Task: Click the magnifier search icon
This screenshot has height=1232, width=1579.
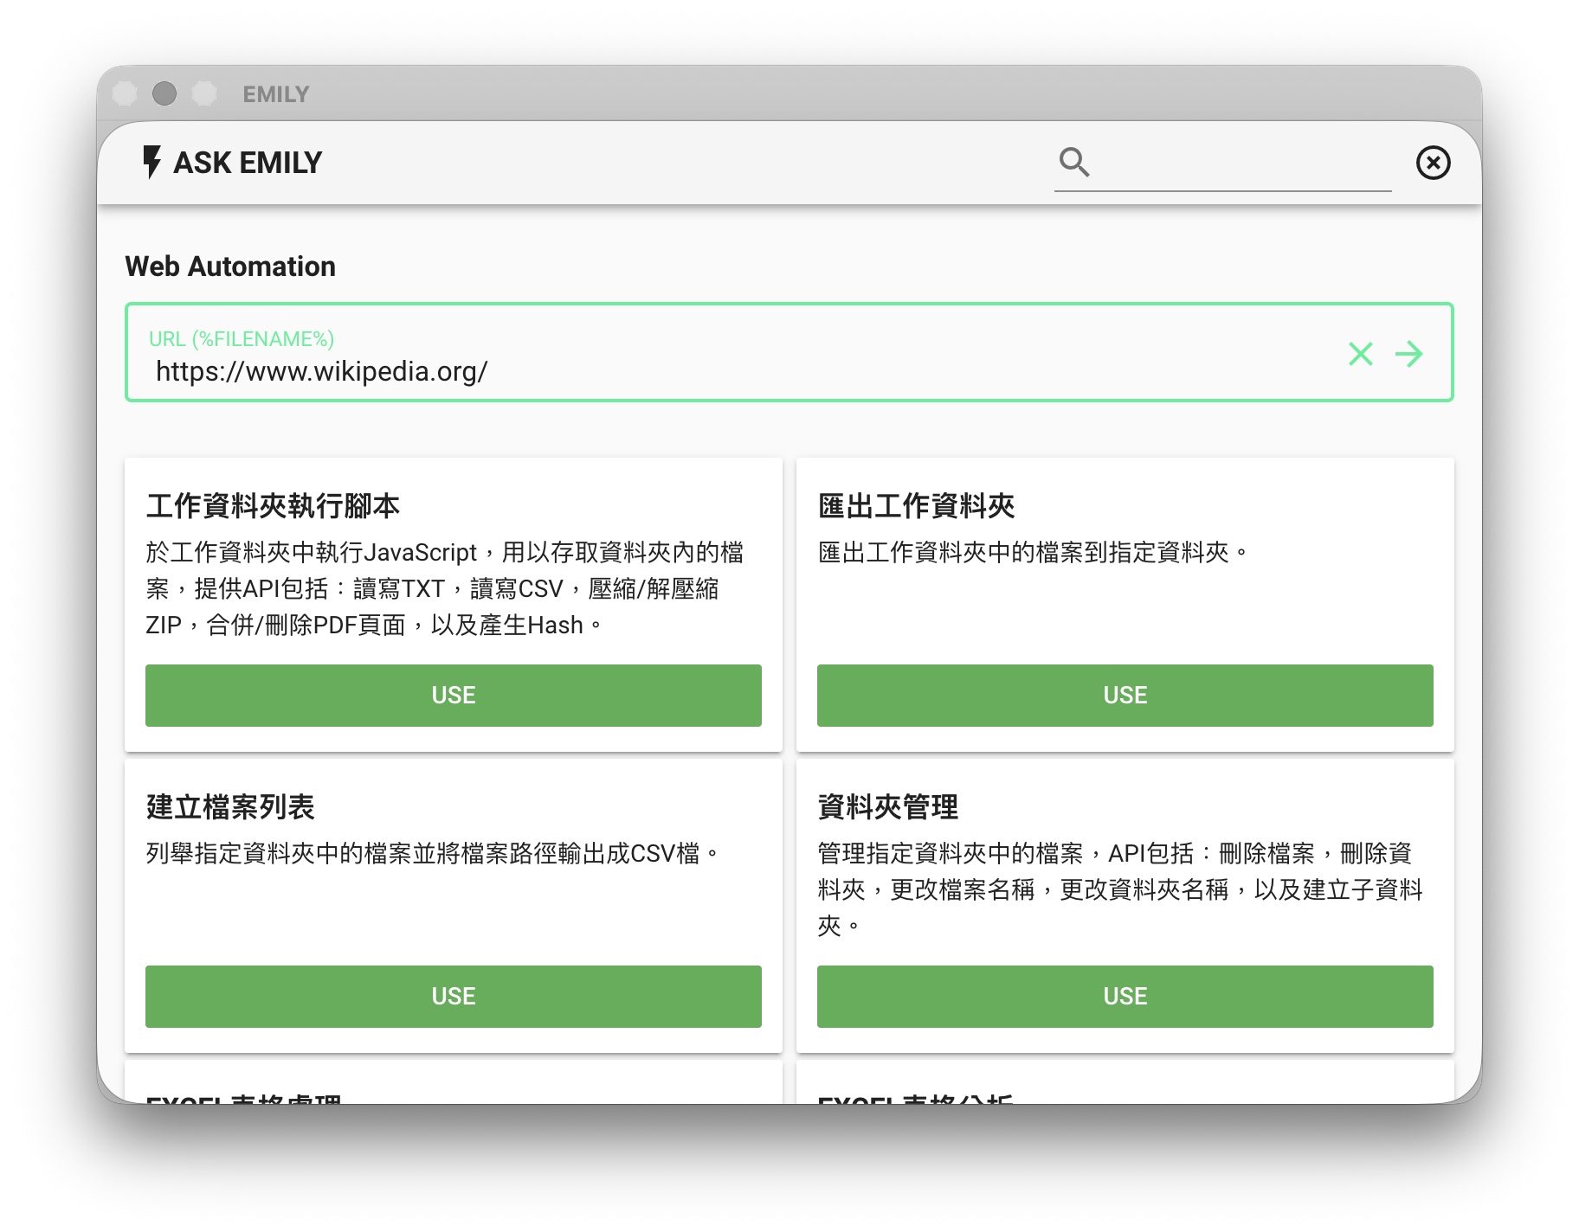Action: [1073, 162]
